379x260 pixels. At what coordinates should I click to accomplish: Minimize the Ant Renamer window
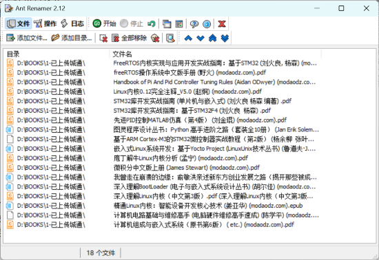pos(317,8)
